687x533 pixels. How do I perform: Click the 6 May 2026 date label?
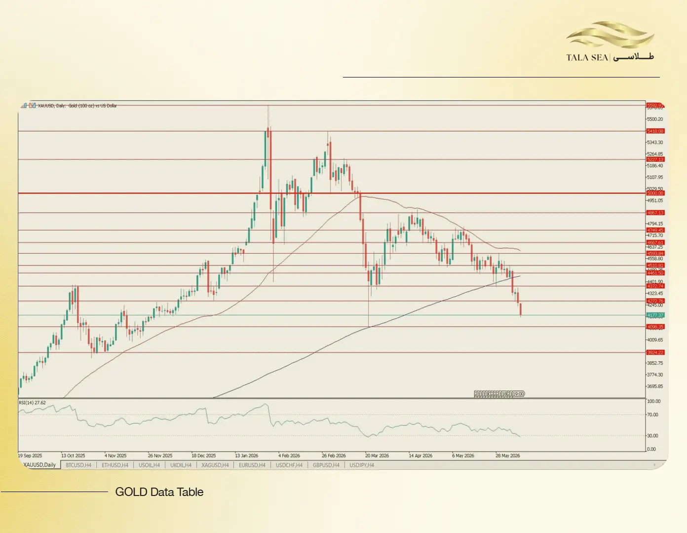click(x=463, y=456)
